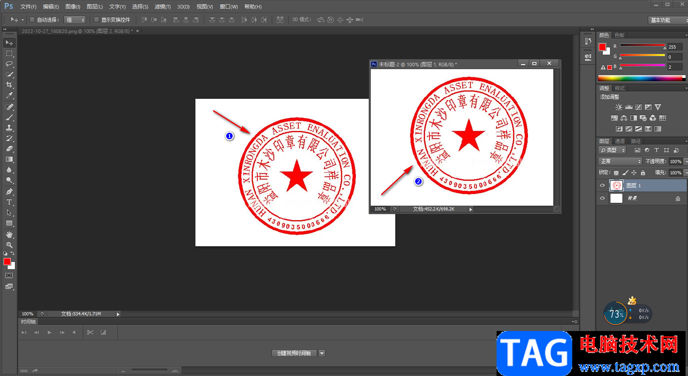The width and height of the screenshot is (688, 376).
Task: Select the Zoom tool
Action: tap(9, 245)
